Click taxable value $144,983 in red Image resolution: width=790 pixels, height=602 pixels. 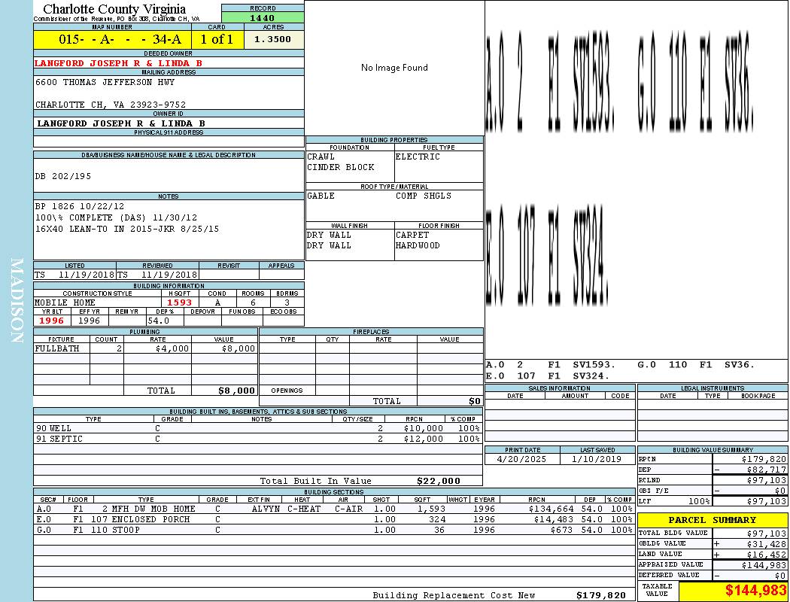pyautogui.click(x=755, y=591)
